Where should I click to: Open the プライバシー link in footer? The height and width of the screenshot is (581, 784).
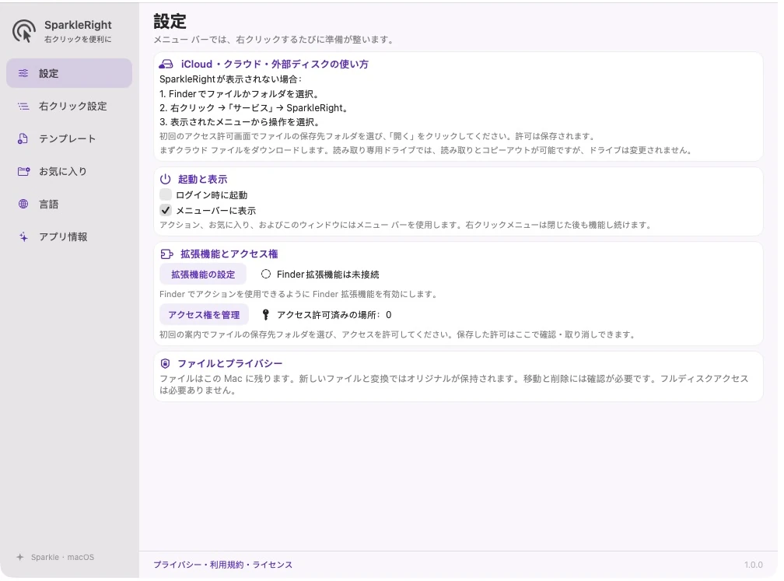[177, 565]
